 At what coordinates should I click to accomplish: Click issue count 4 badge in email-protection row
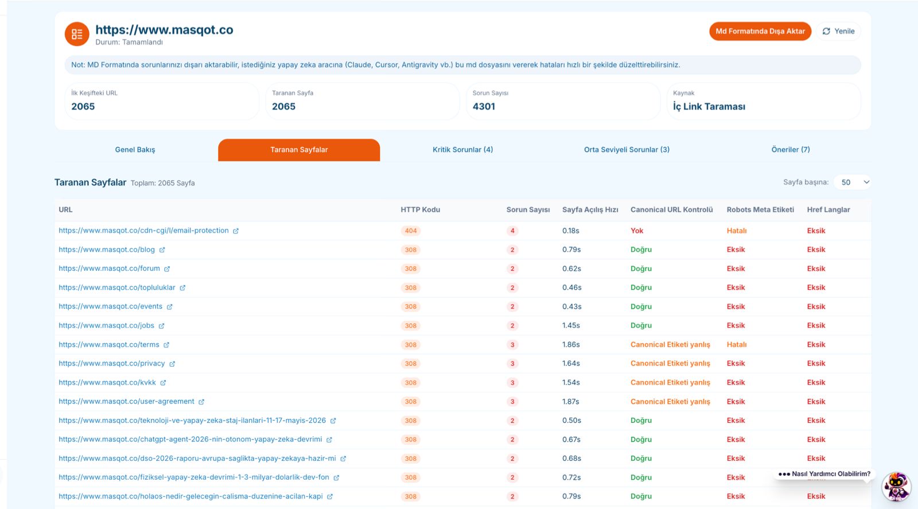click(x=512, y=231)
